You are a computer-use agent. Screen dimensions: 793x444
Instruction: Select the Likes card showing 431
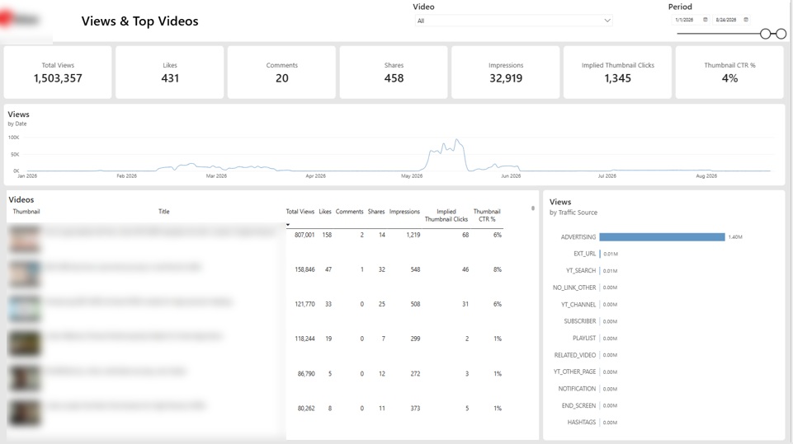170,72
